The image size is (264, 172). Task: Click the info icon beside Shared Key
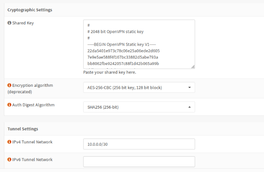(9, 23)
